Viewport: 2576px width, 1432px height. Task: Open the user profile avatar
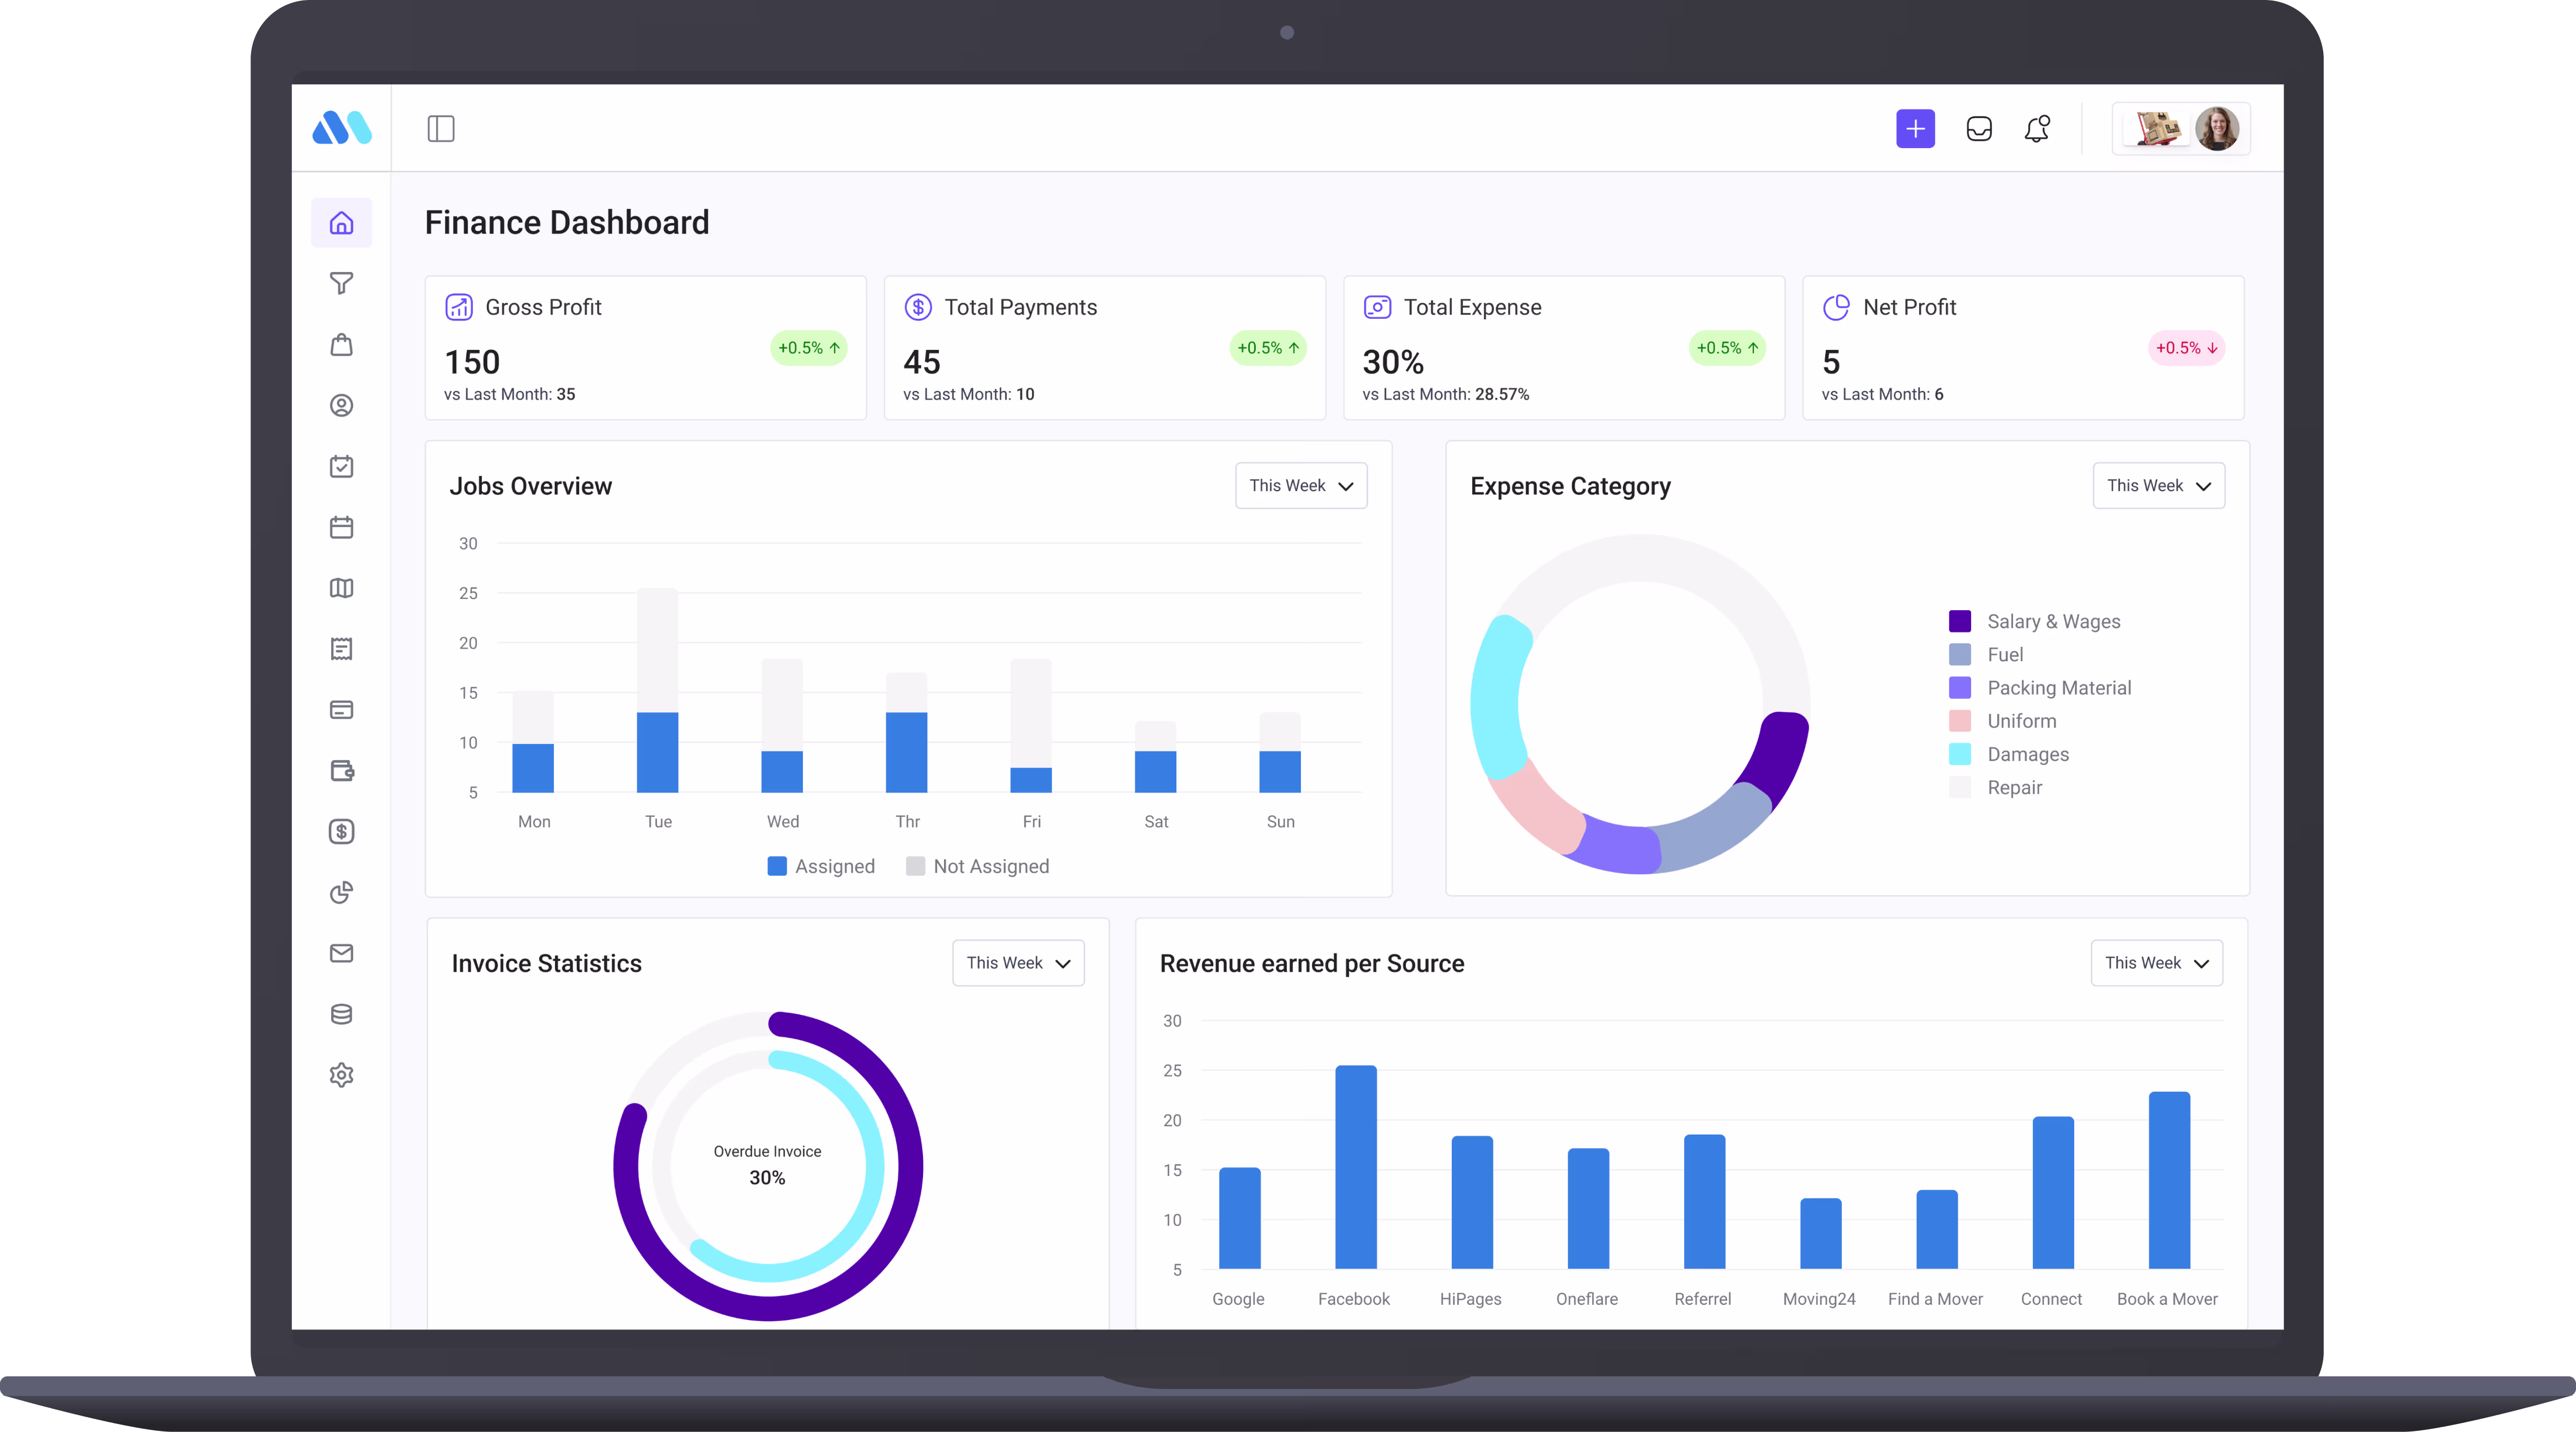2216,129
